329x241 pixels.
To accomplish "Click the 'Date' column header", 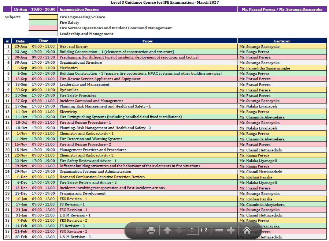I will point(20,41).
